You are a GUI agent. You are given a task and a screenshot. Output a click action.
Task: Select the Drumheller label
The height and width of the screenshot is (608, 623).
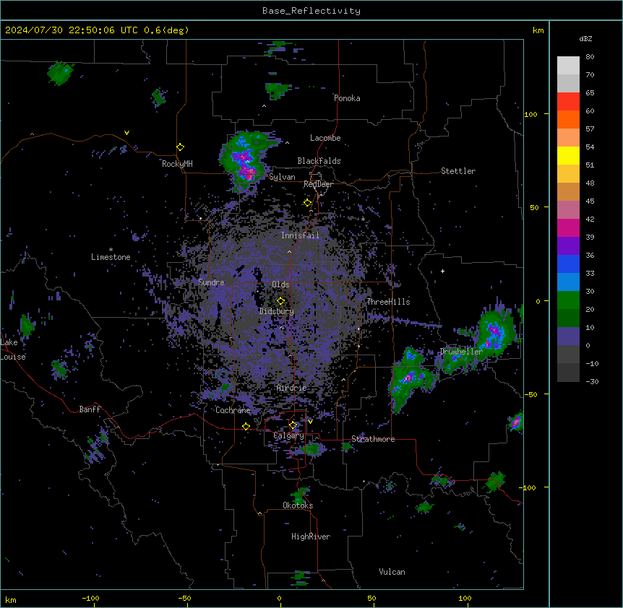click(x=461, y=352)
